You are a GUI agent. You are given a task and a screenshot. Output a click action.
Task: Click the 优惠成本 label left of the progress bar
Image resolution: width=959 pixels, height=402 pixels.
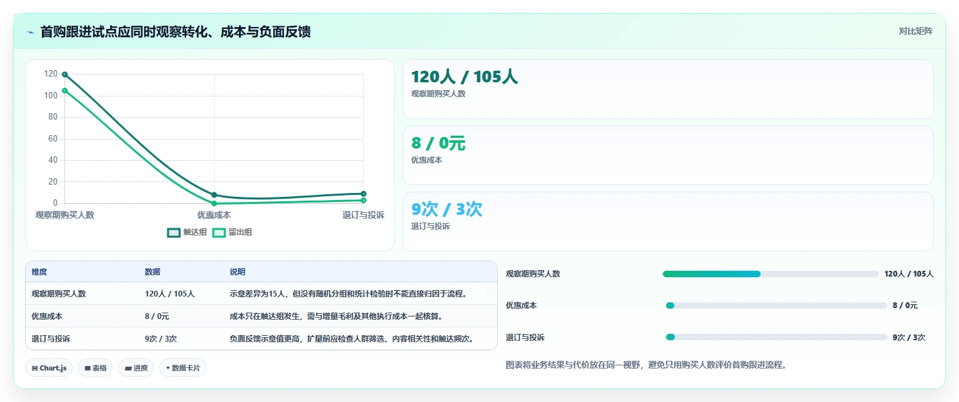(x=522, y=306)
